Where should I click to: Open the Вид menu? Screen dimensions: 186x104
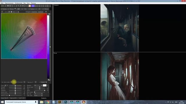pyautogui.click(x=24, y=3)
